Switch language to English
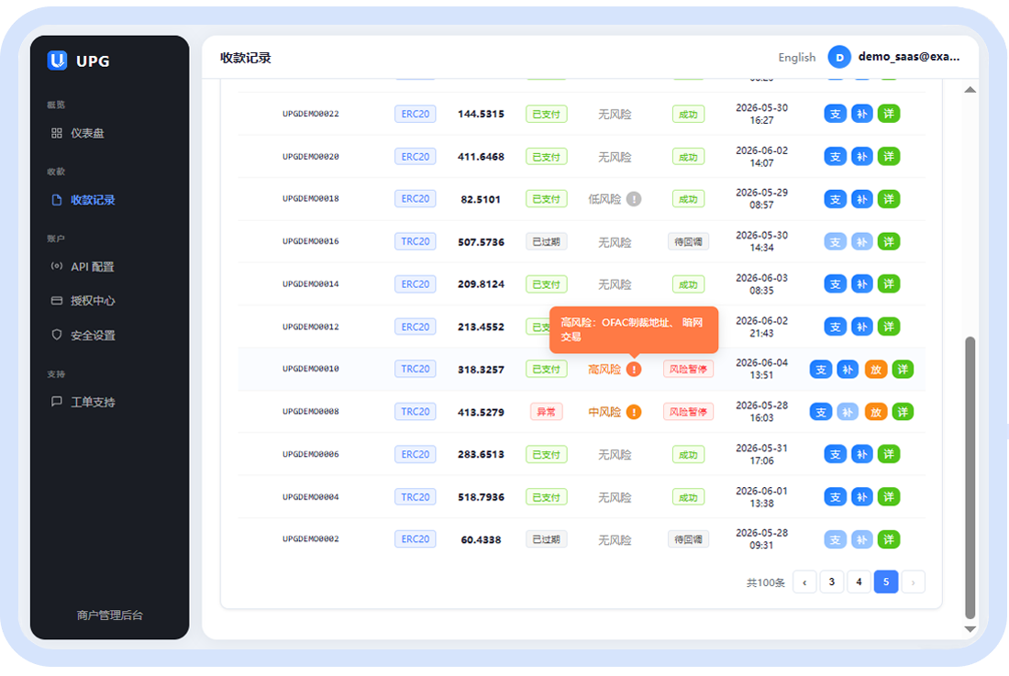 pyautogui.click(x=796, y=57)
